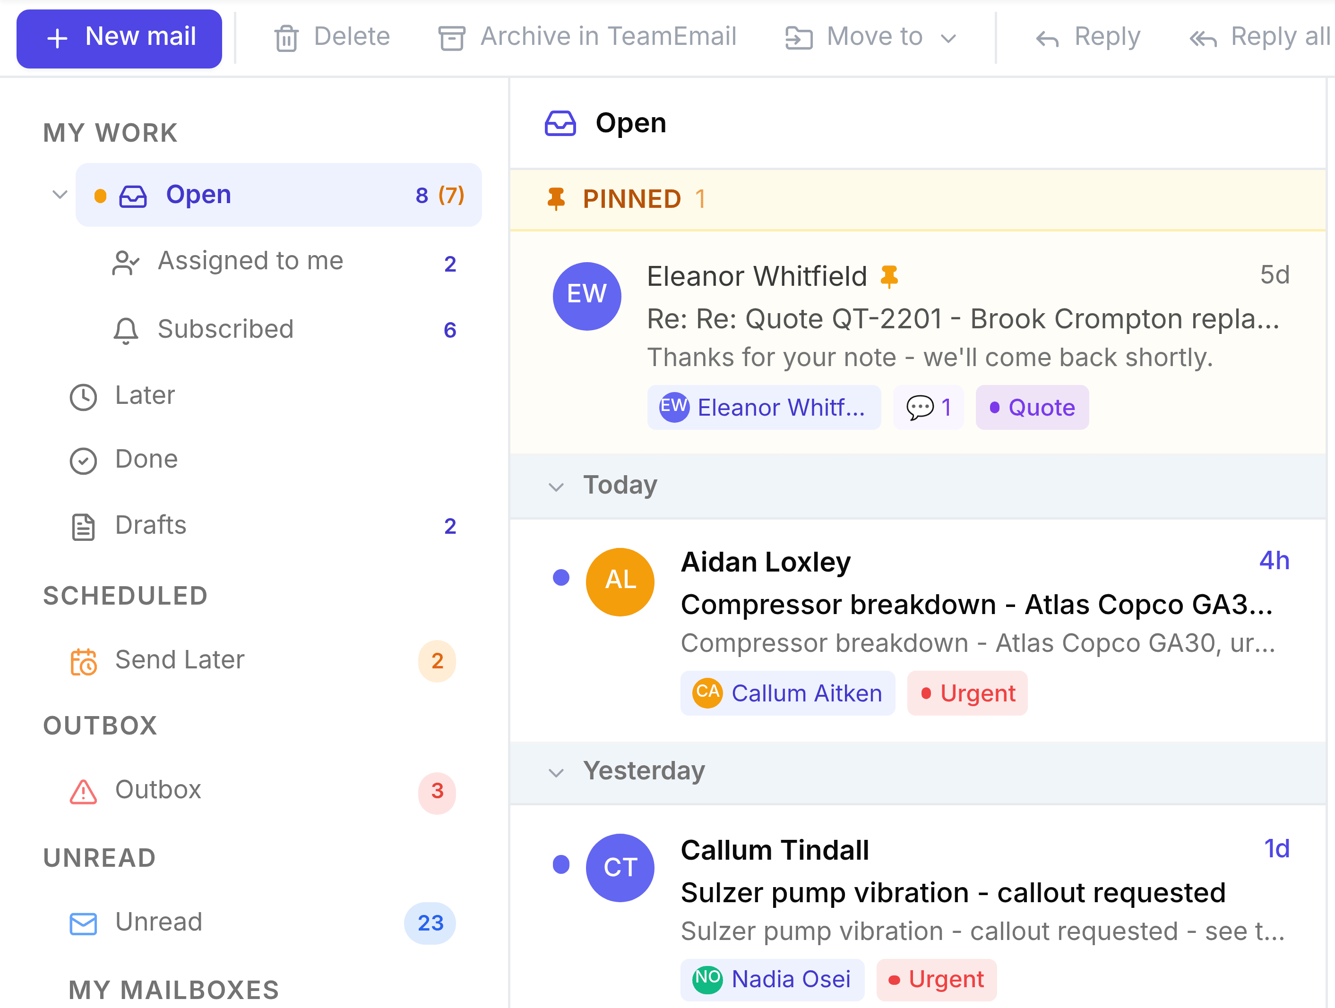Viewport: 1335px width, 1008px height.
Task: Click the PINNED section pin icon
Action: [556, 198]
